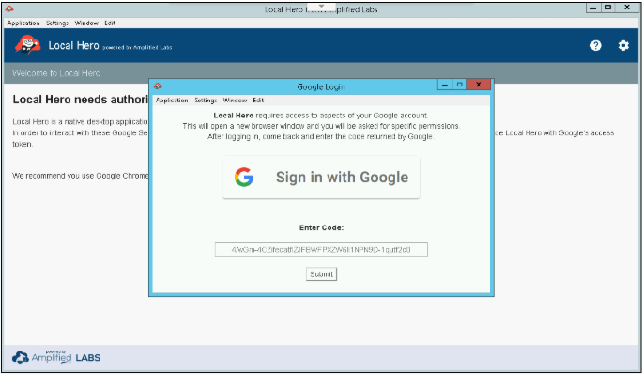Minimize the Google Login dialog
The width and height of the screenshot is (643, 374).
click(445, 85)
